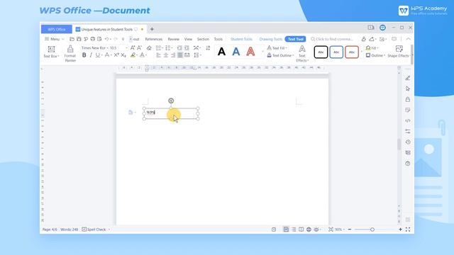
Task: Toggle italic formatting
Action: pyautogui.click(x=91, y=55)
